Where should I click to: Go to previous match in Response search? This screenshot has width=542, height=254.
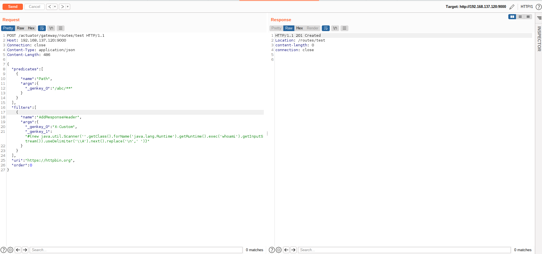[x=286, y=250]
